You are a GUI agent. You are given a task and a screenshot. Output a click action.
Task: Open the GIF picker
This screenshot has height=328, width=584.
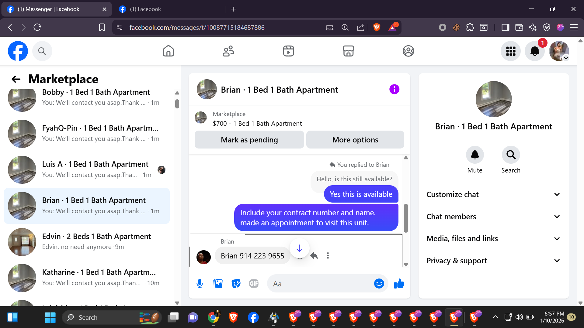pos(254,284)
